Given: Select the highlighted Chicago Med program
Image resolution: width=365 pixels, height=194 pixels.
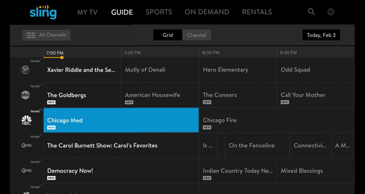Looking at the screenshot, I should 121,120.
